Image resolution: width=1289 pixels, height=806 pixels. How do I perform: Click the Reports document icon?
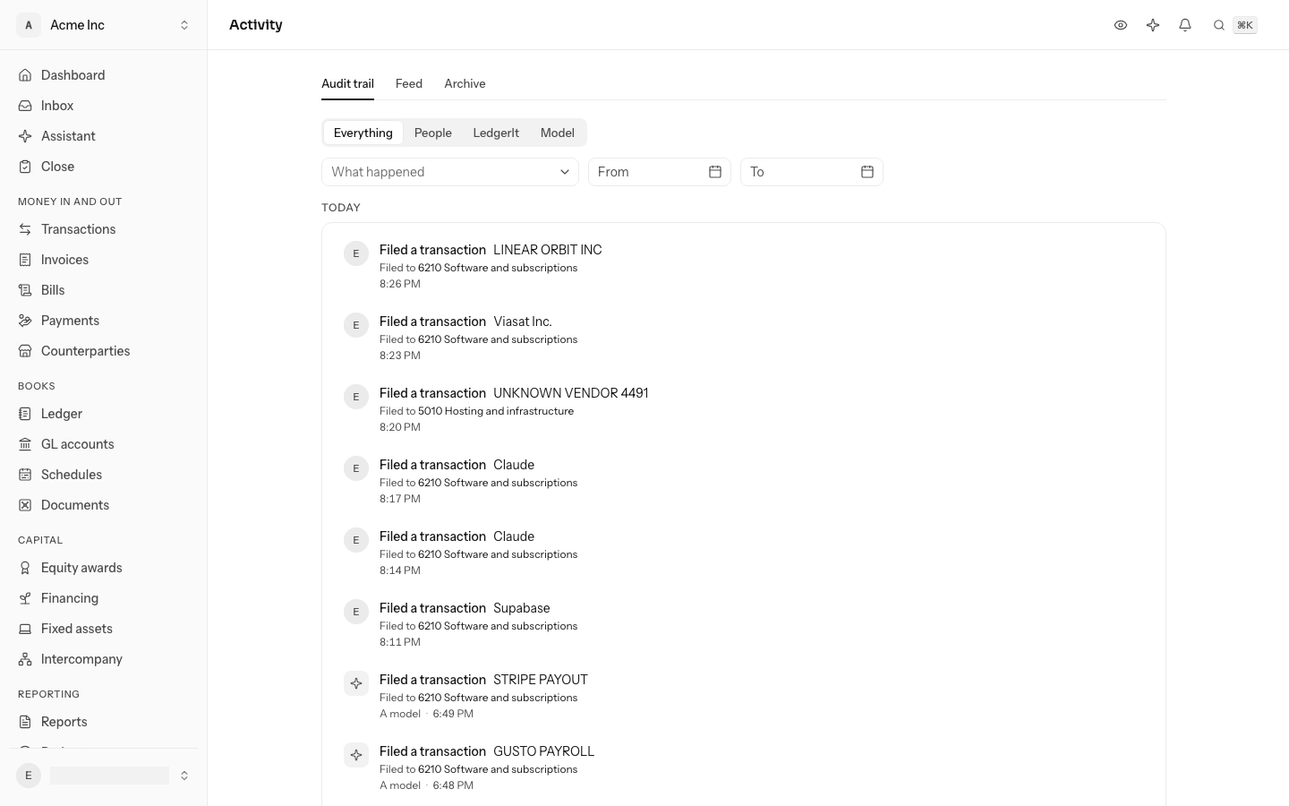tap(25, 722)
